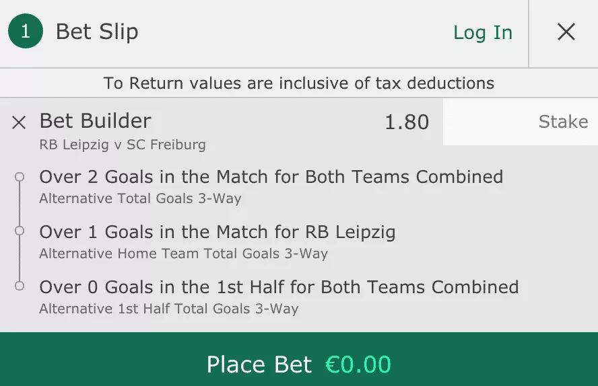Click circle marker beside Over 2 Goals
Viewport: 598px width, 386px height.
click(20, 177)
